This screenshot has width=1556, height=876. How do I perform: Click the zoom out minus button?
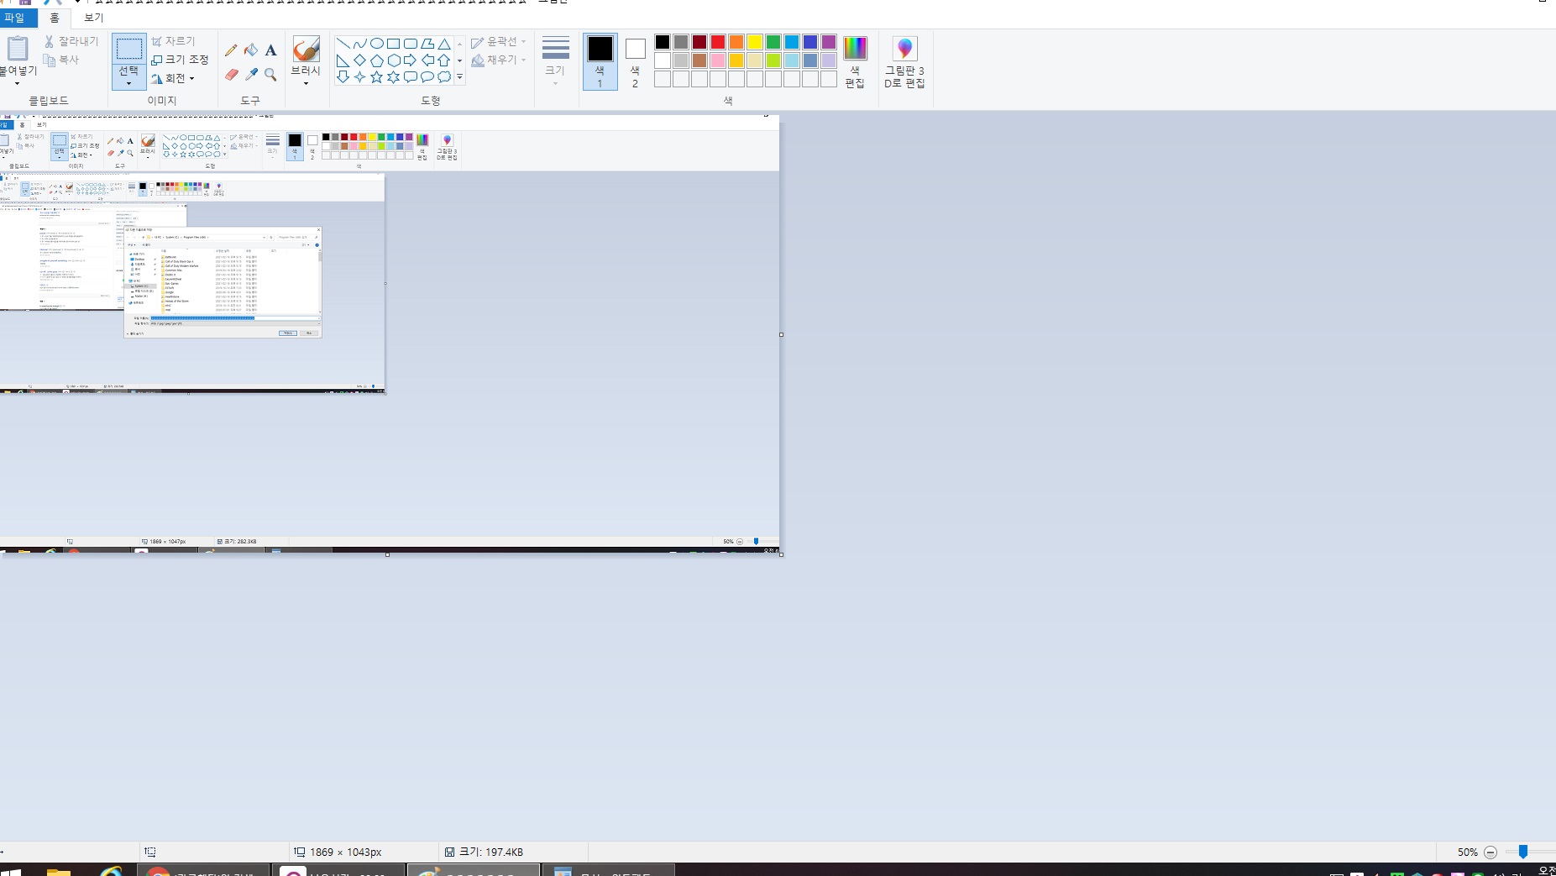[1491, 852]
